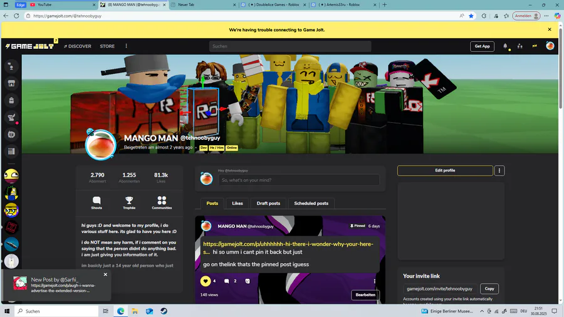Open the Trophäe trophy icon
Image resolution: width=564 pixels, height=317 pixels.
point(129,203)
